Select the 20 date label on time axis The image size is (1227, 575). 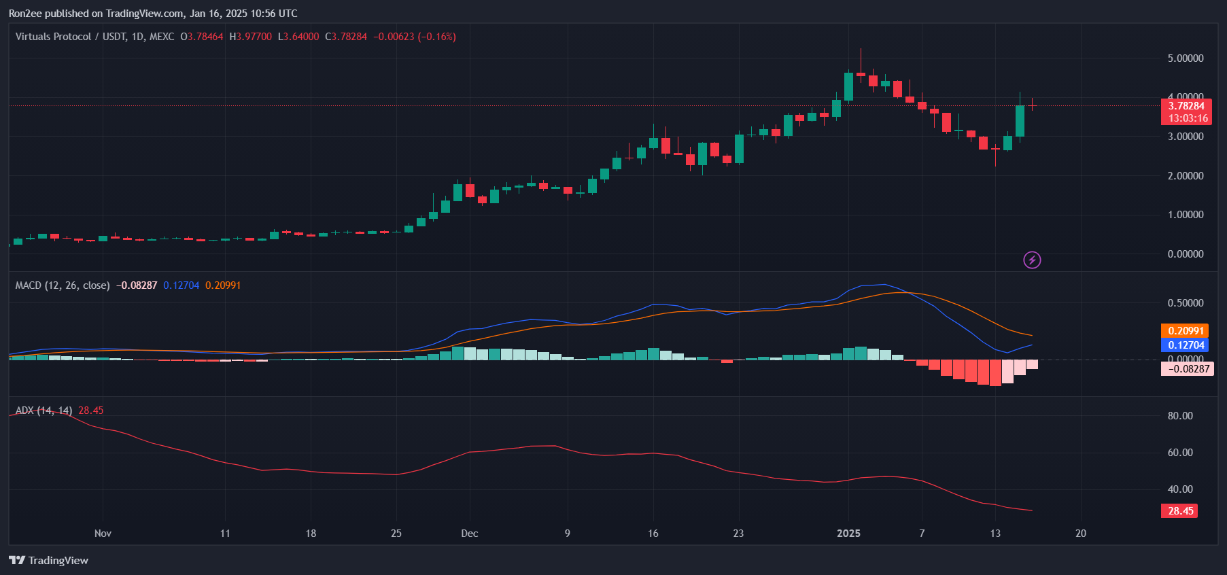click(x=1081, y=534)
